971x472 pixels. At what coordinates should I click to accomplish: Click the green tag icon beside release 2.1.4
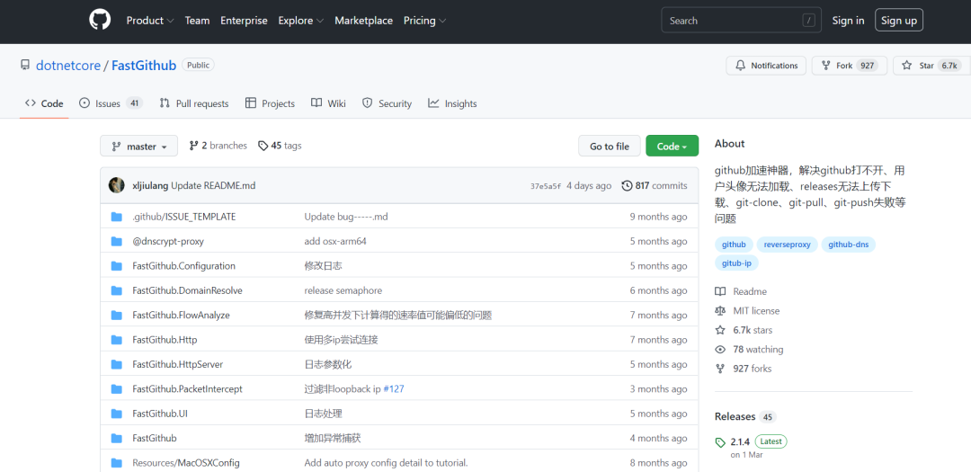[719, 442]
